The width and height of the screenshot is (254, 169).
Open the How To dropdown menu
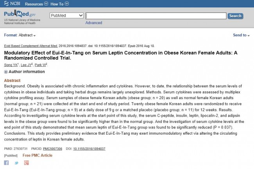60,4
